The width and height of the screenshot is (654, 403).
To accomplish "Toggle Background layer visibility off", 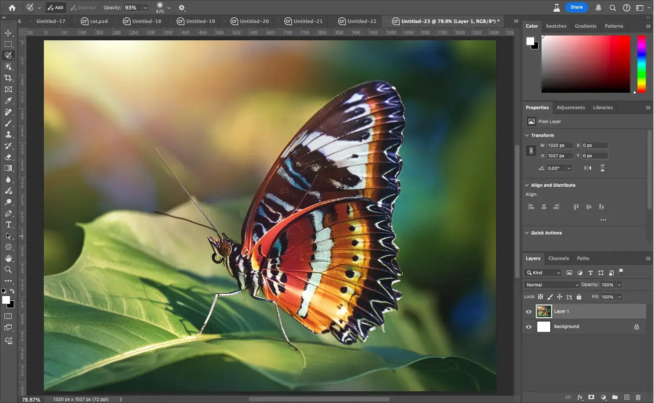I will click(529, 326).
